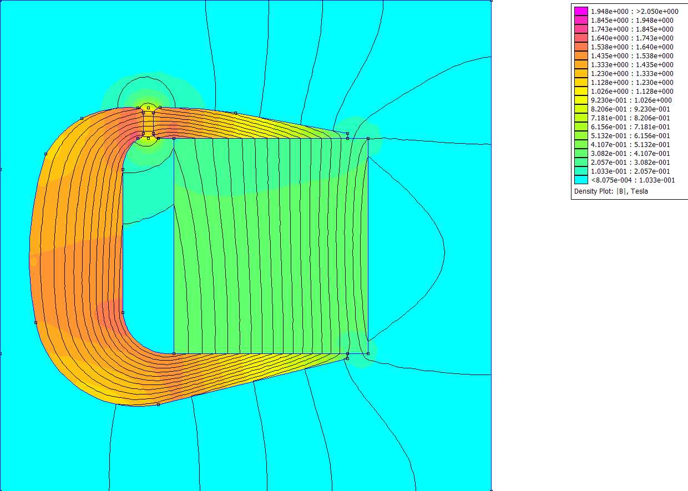Click the legend label 1.033e-001 : 2.057e-001

click(625, 171)
